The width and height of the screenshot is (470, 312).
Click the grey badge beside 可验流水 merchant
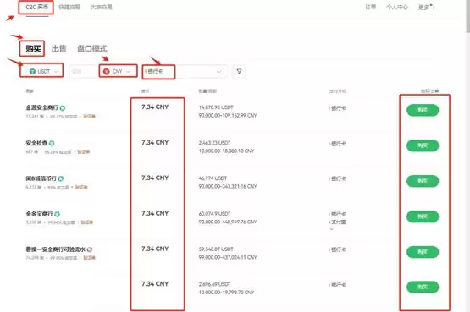89,249
